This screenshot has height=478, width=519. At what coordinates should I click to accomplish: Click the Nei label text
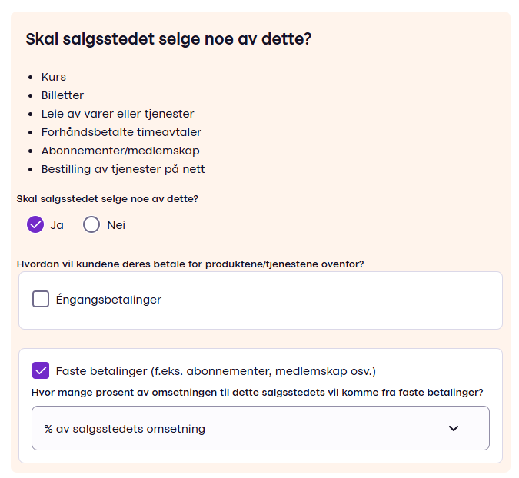(116, 225)
